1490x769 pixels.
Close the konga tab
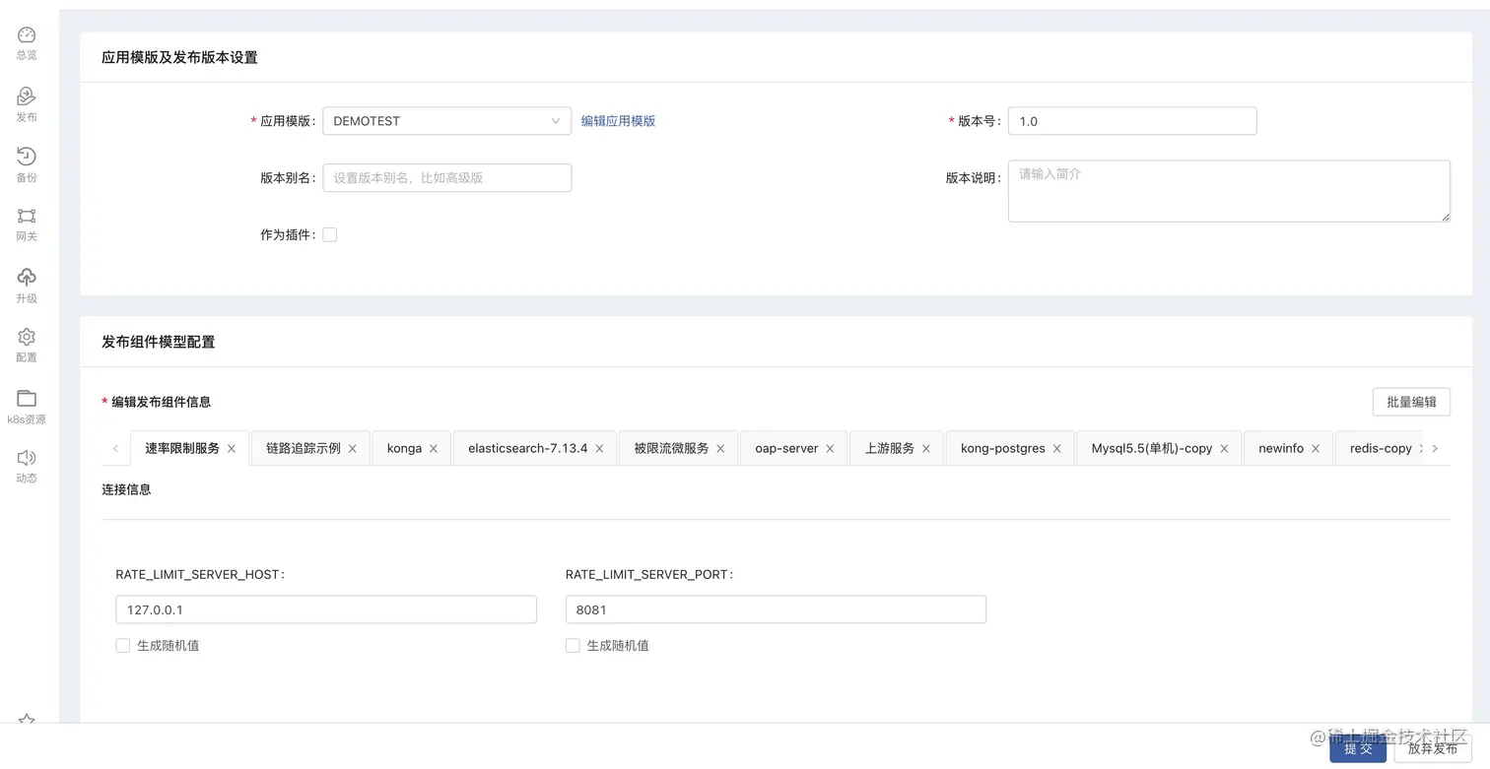tap(434, 449)
